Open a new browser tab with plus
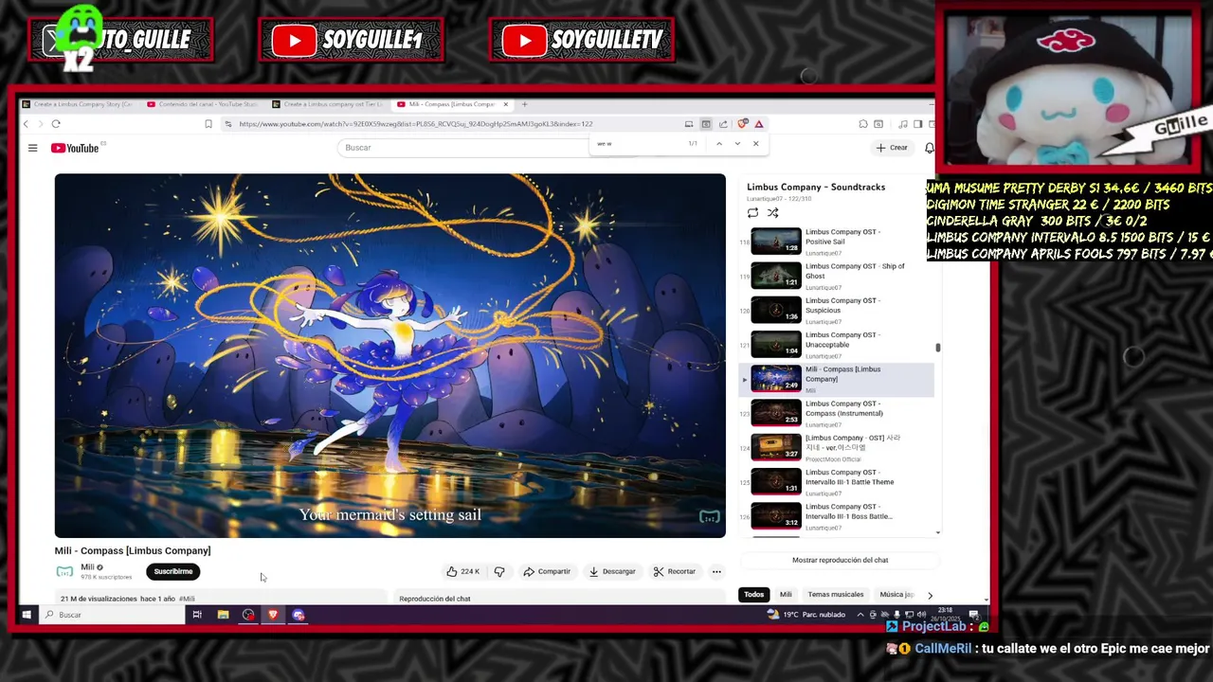 pyautogui.click(x=525, y=104)
